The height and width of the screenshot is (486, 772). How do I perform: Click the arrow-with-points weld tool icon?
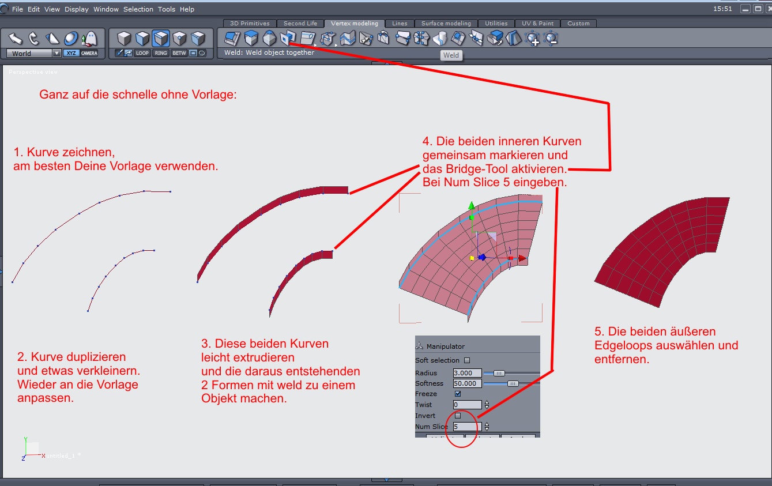(366, 39)
